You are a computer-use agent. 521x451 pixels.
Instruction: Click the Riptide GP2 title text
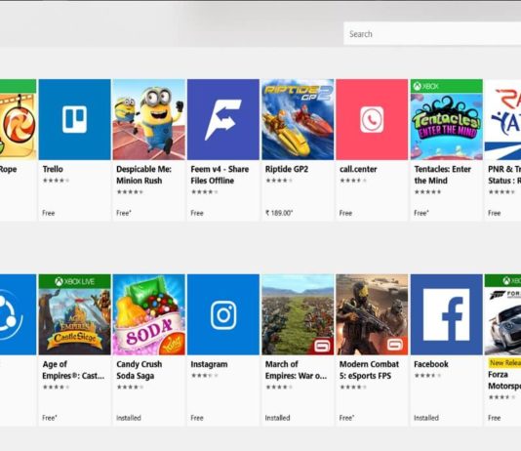(287, 169)
